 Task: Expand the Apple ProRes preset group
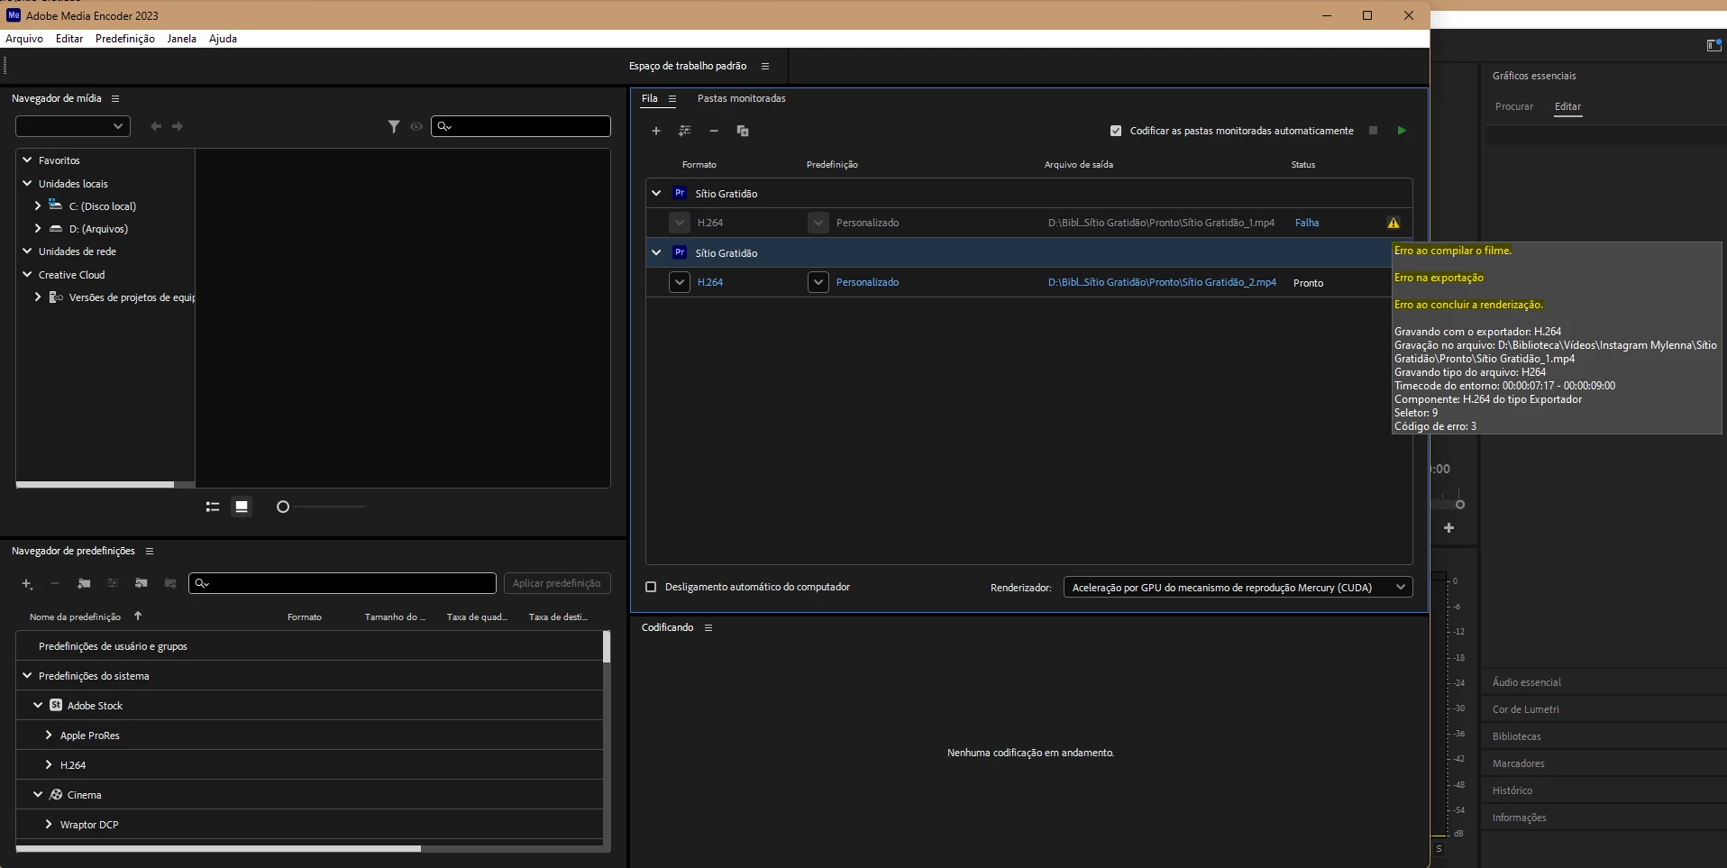click(49, 735)
